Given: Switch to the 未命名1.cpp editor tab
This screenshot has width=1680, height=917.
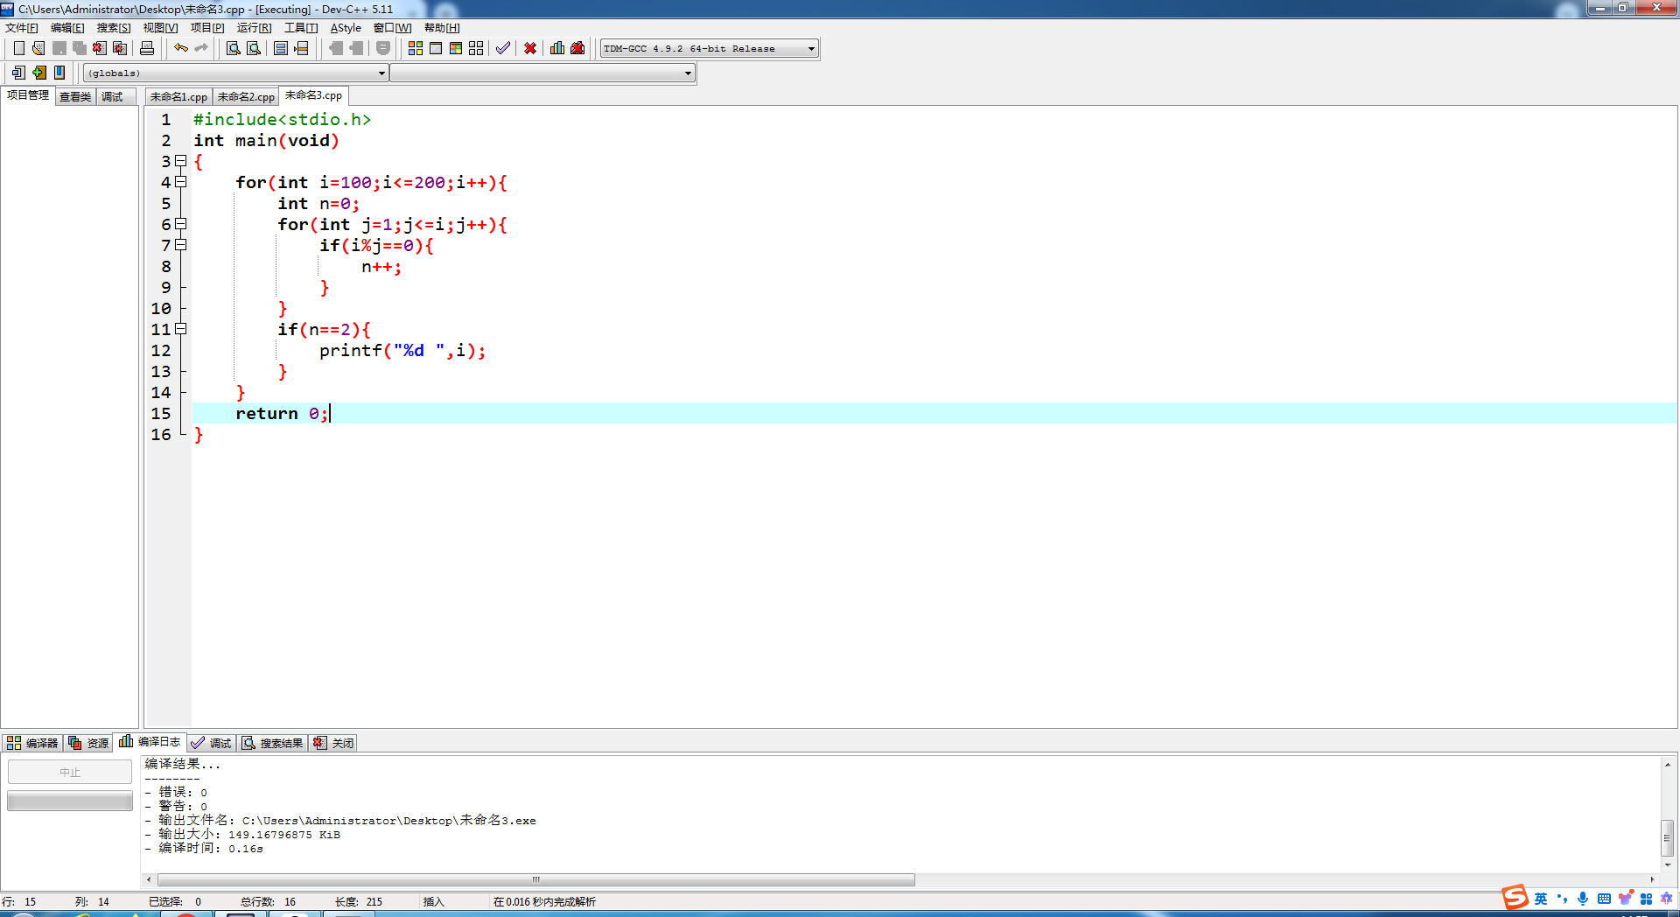Looking at the screenshot, I should click(178, 97).
